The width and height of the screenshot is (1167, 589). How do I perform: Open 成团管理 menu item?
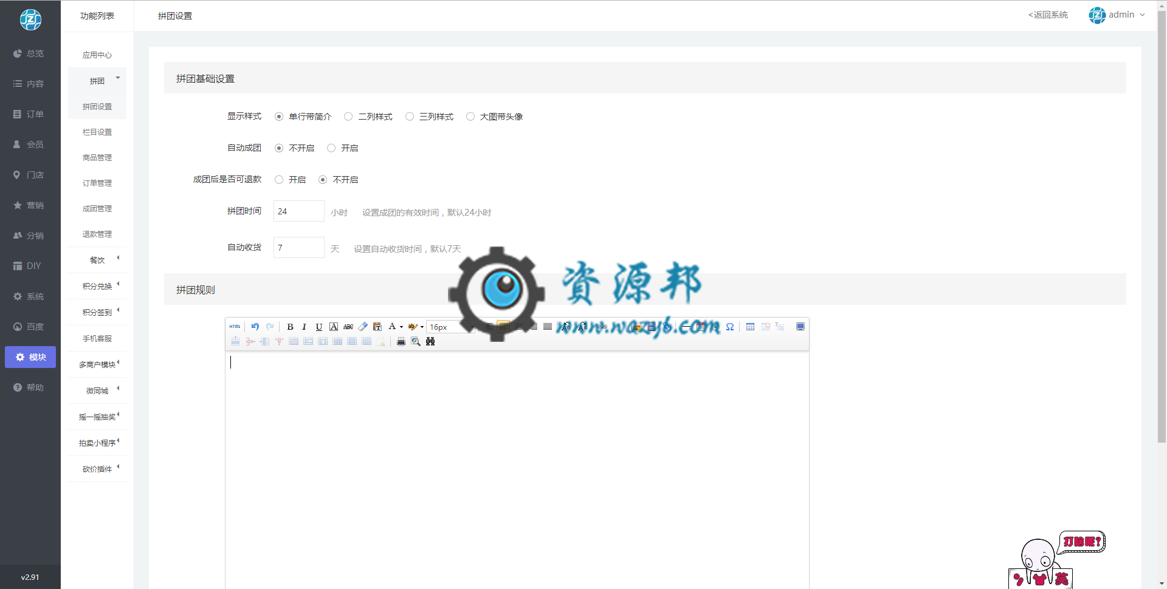[97, 208]
